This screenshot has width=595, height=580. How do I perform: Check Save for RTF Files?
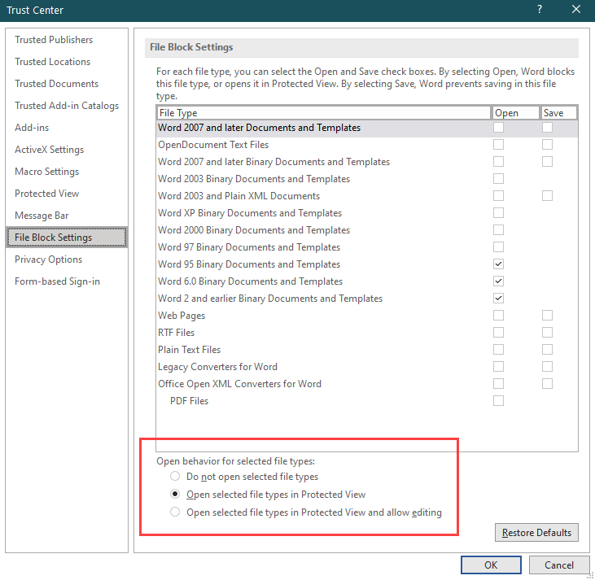click(547, 332)
